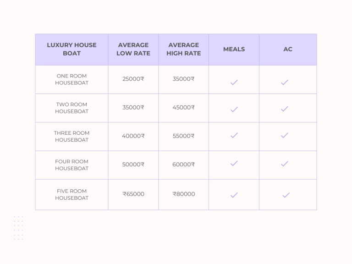Select the Average Low Rate header
The width and height of the screenshot is (352, 264).
tap(133, 49)
